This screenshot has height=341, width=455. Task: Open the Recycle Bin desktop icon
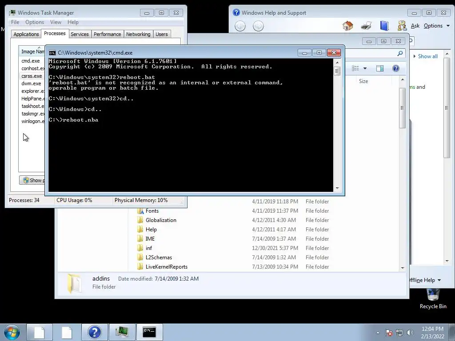[x=433, y=299]
